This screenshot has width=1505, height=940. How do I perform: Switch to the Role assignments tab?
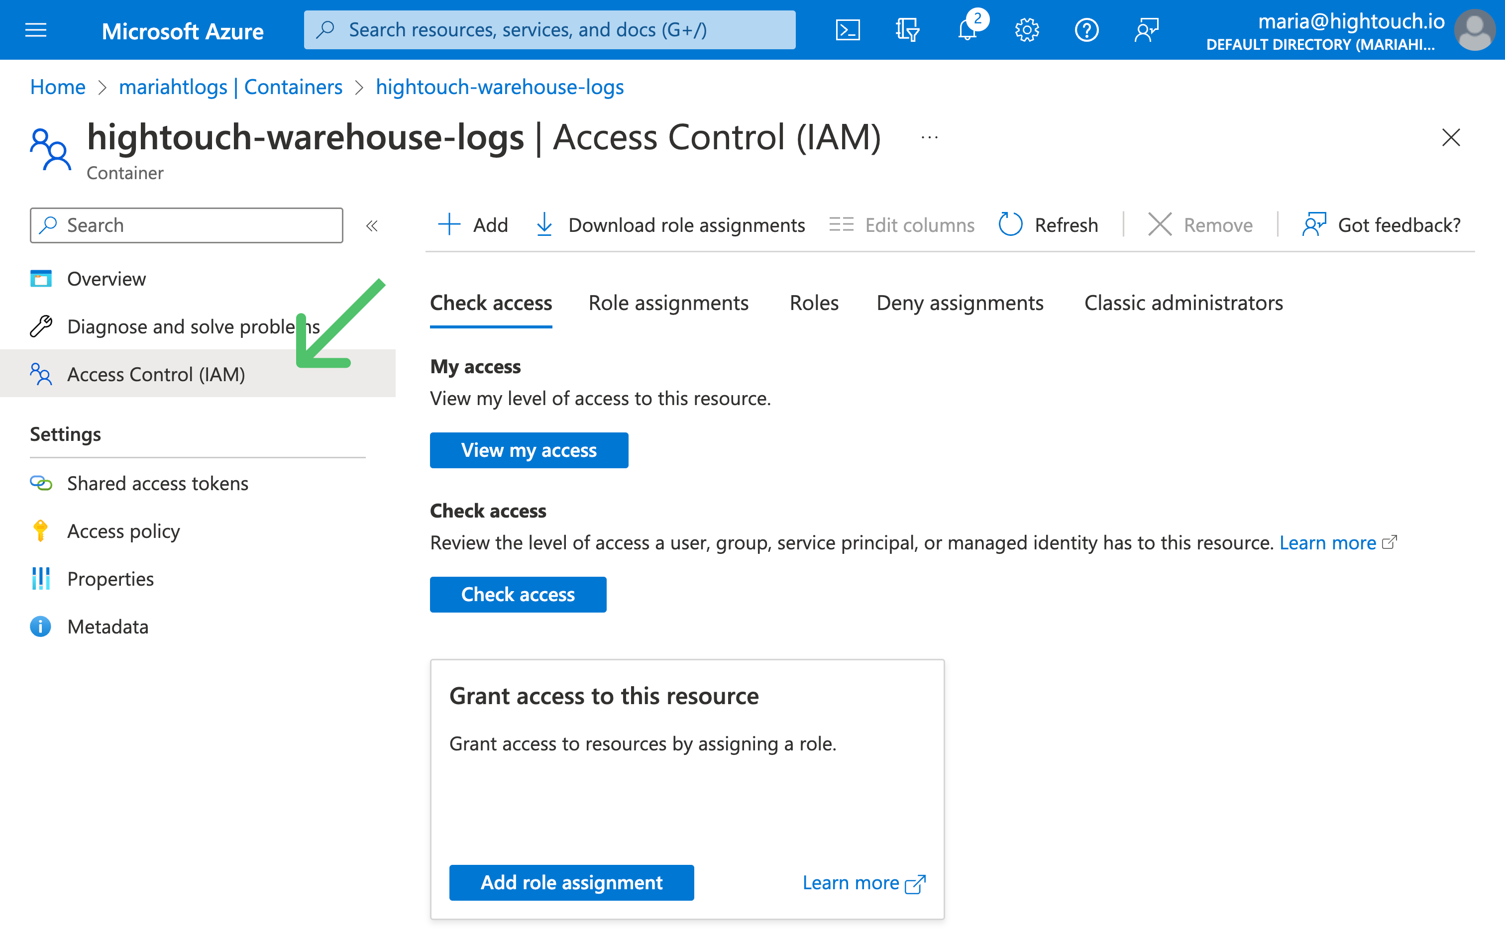coord(669,302)
